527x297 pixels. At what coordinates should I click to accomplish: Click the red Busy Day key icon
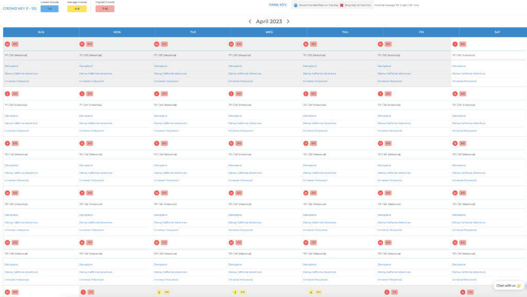point(342,5)
